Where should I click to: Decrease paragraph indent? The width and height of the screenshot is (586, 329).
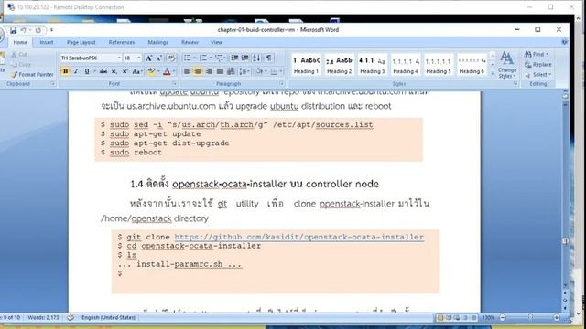click(x=234, y=58)
